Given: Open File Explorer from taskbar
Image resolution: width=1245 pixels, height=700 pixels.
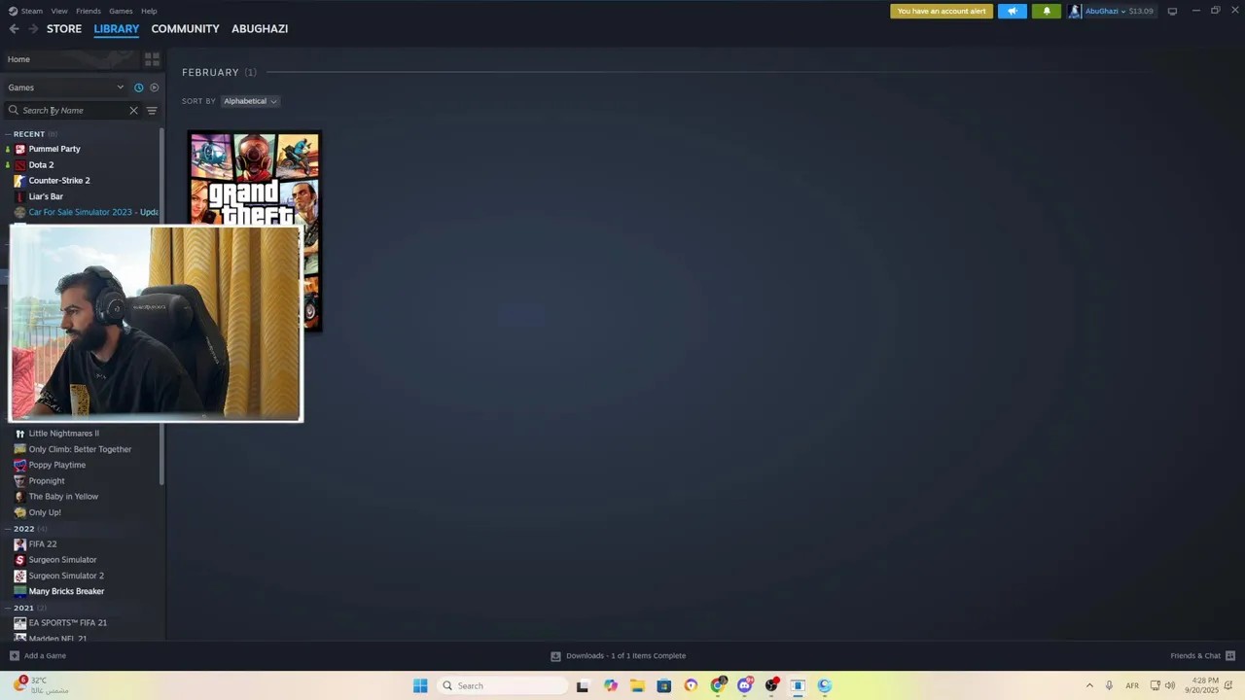Looking at the screenshot, I should [x=637, y=685].
